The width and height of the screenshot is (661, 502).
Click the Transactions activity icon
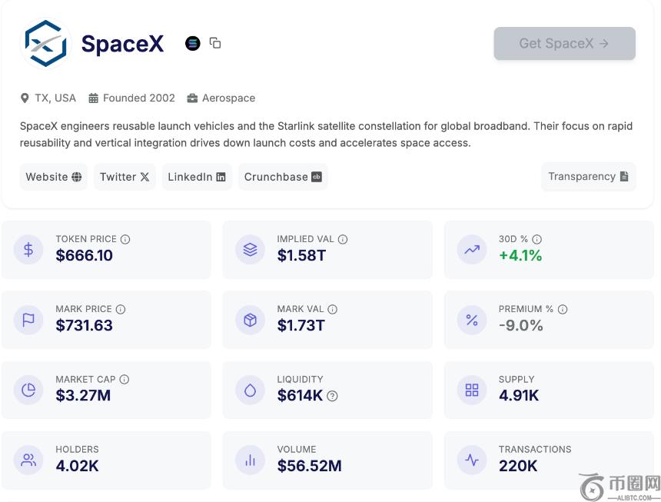pyautogui.click(x=472, y=460)
